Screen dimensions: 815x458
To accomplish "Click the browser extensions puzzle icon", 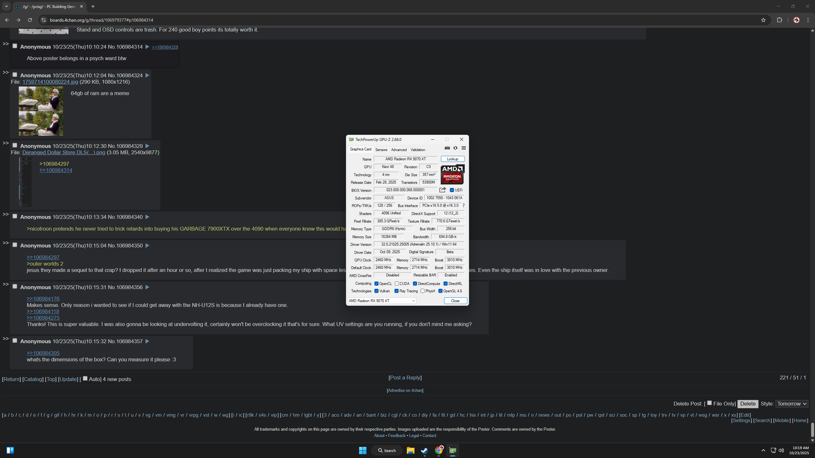I will coord(779,20).
